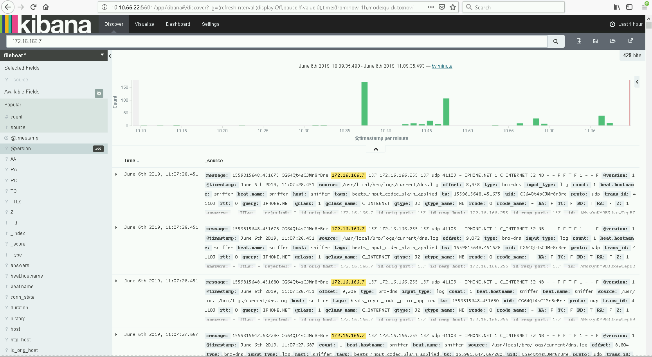The width and height of the screenshot is (652, 357).
Task: Collapse the fields sidebar with the chevron
Action: 110,56
